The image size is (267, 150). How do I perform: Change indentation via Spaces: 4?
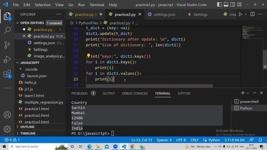(x=164, y=140)
